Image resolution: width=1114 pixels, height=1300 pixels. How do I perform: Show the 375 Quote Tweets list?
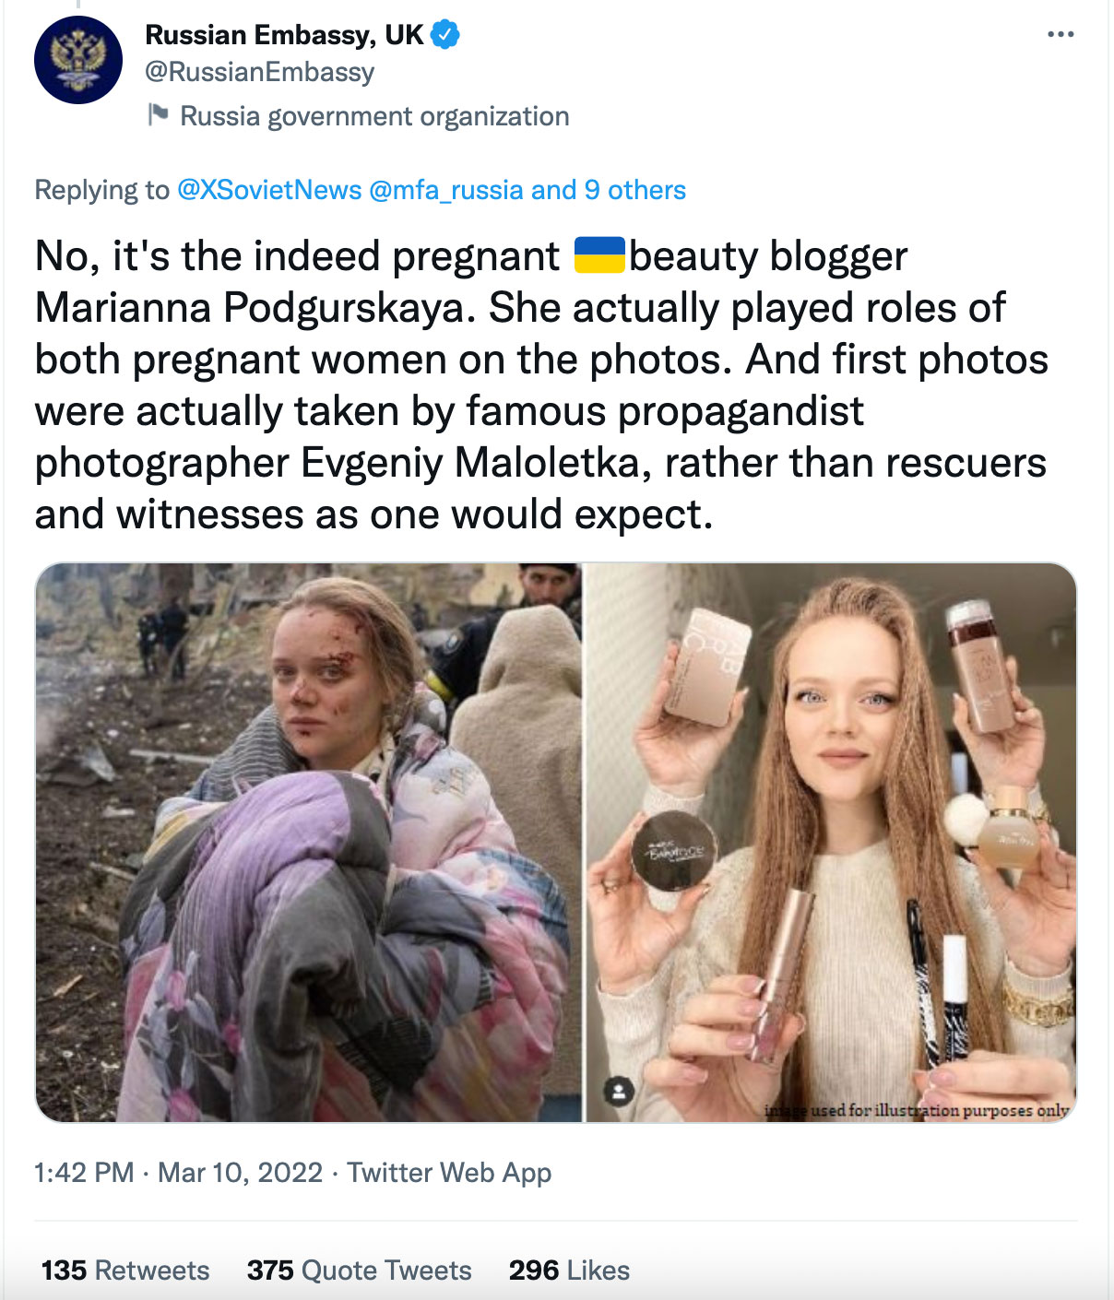[x=359, y=1270]
